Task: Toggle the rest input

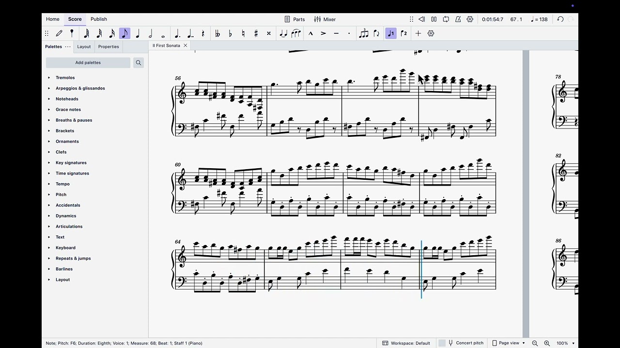Action: (x=203, y=33)
